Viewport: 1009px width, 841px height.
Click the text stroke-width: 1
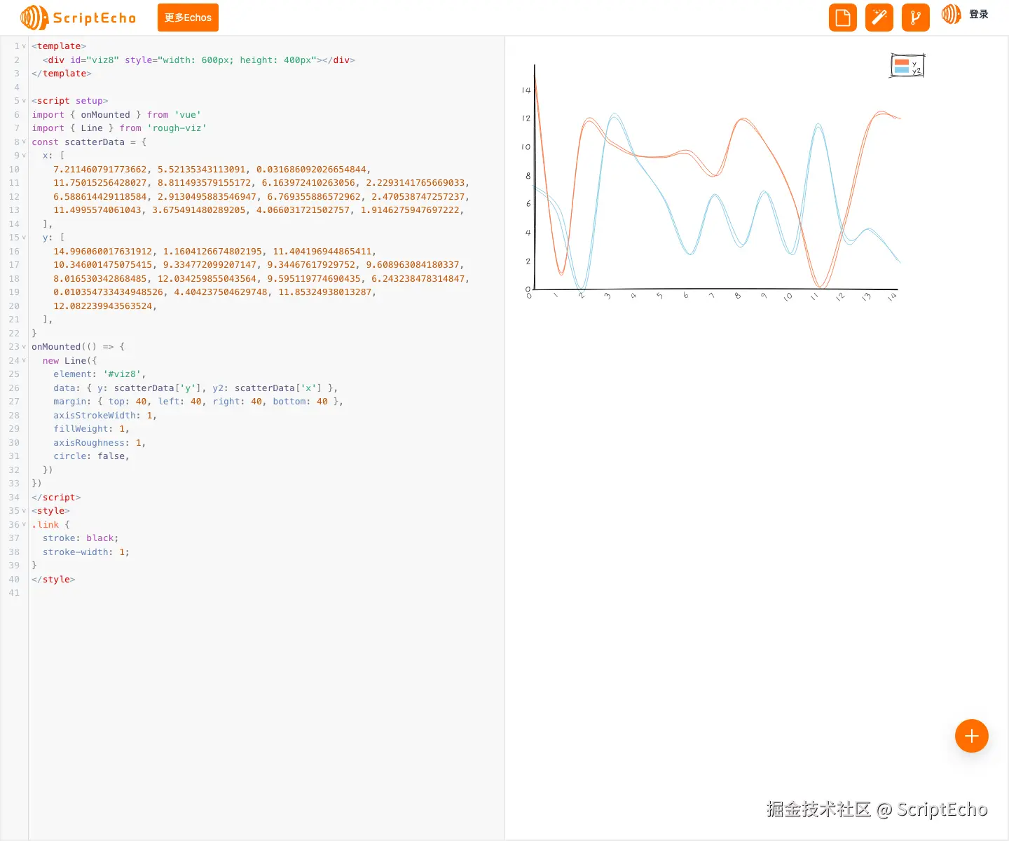(x=83, y=552)
